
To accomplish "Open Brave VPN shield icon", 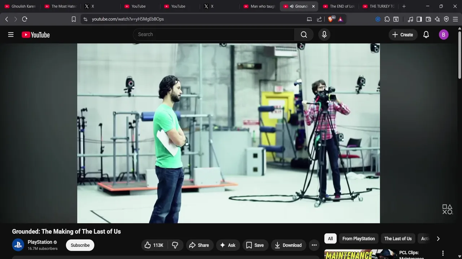I will (446, 19).
